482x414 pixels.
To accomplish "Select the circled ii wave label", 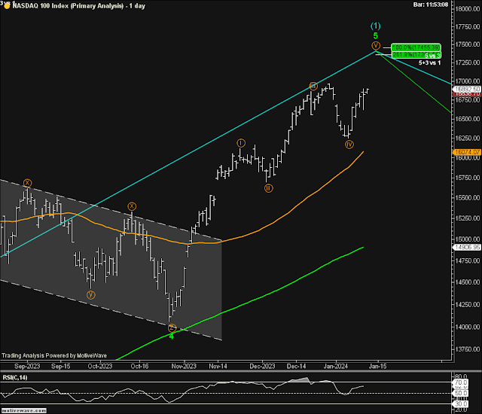I will tap(269, 188).
